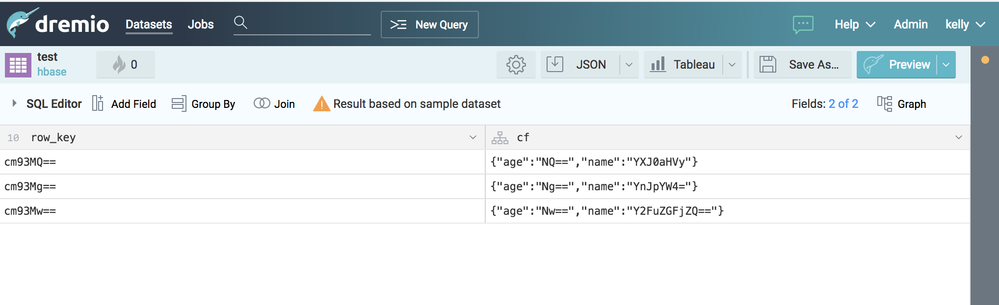
Task: Expand the JSON download options arrow
Action: pos(629,65)
